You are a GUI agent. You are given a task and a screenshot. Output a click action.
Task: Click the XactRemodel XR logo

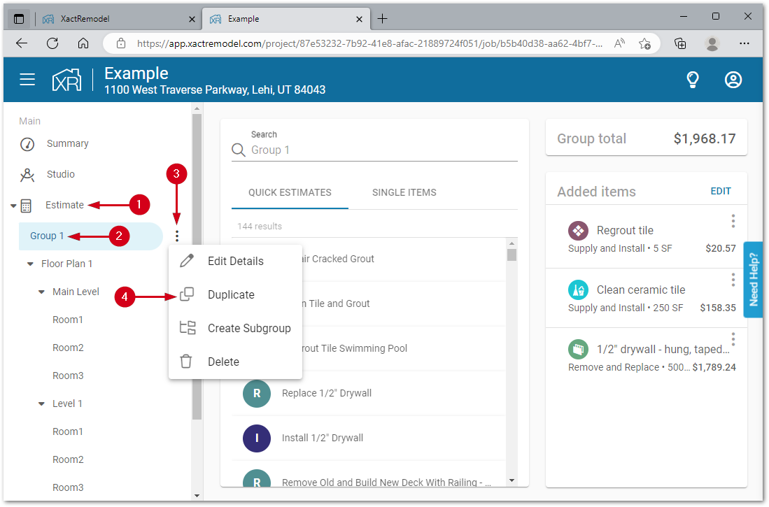coord(67,80)
